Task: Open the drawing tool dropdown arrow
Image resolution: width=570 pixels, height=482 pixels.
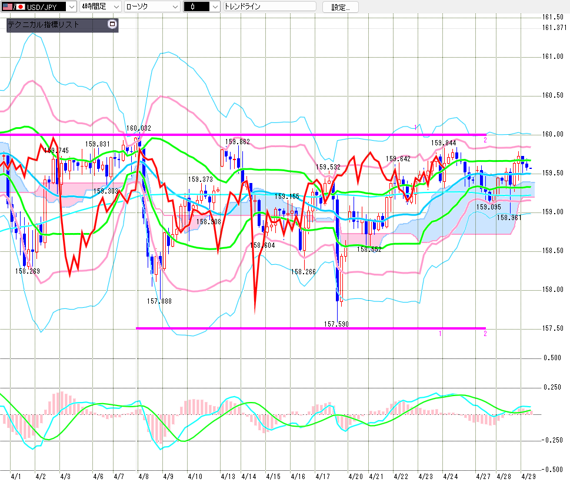Action: click(x=215, y=7)
